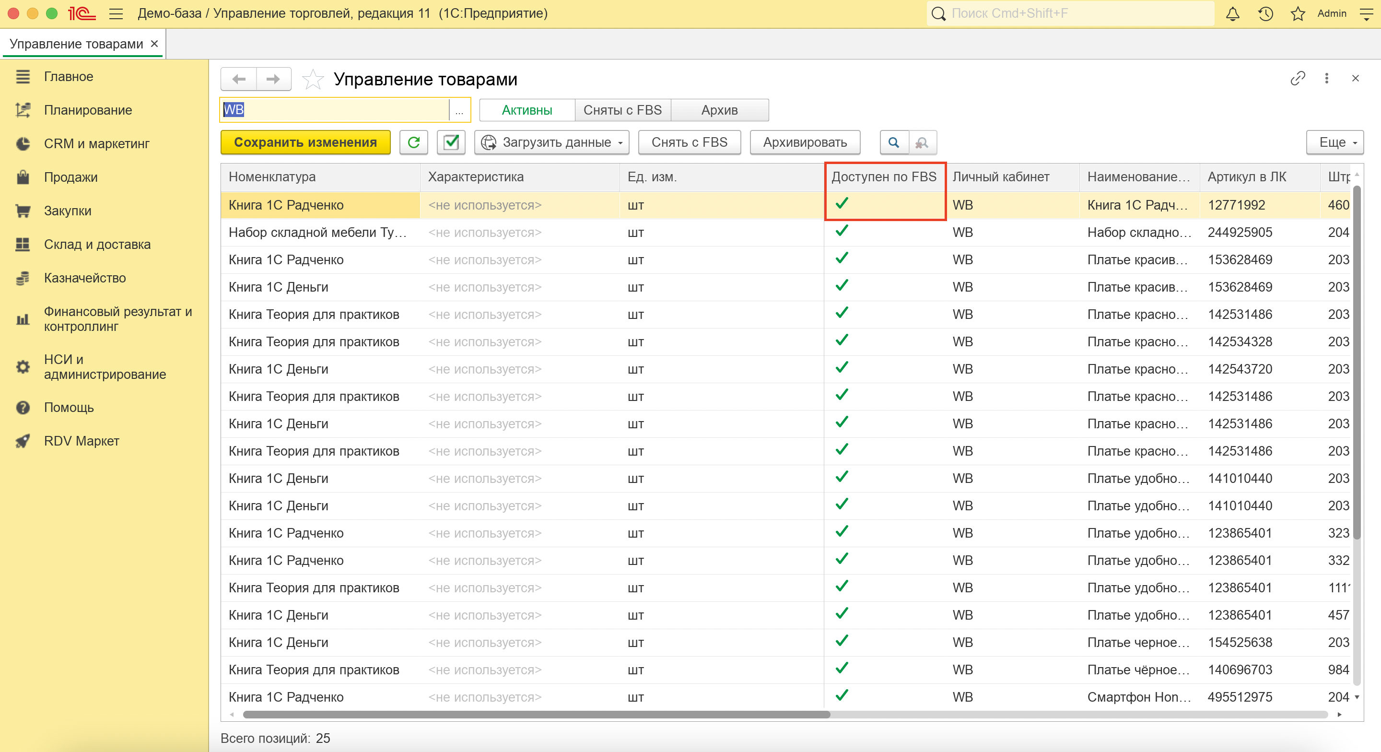Open the history clock icon
This screenshot has height=752, width=1381.
click(x=1265, y=13)
